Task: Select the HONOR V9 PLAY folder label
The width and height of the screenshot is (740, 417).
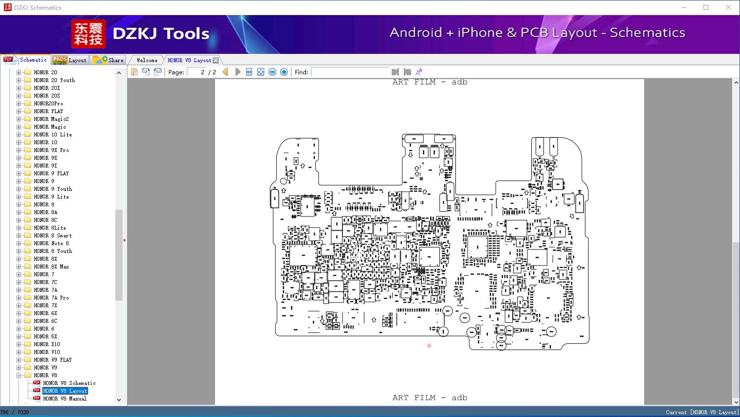Action: point(53,360)
